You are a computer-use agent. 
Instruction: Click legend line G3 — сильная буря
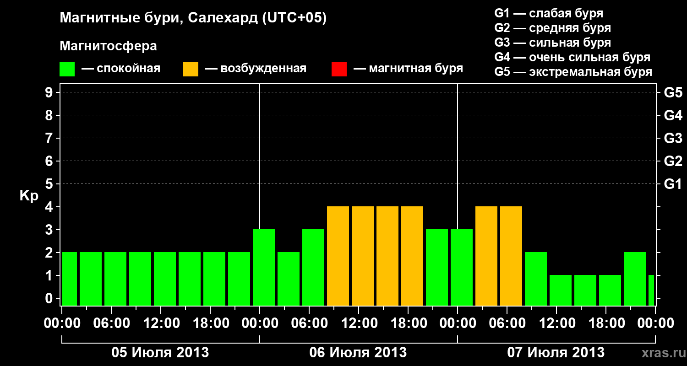tap(552, 43)
